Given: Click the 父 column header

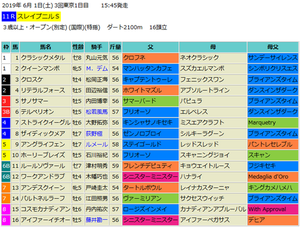Looking at the screenshot, I should point(150,47).
